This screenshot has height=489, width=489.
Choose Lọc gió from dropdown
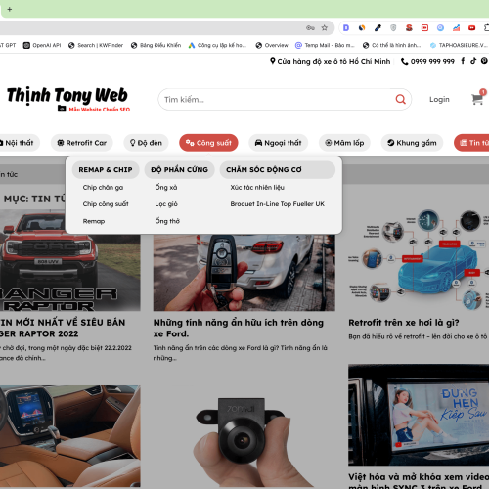(166, 204)
